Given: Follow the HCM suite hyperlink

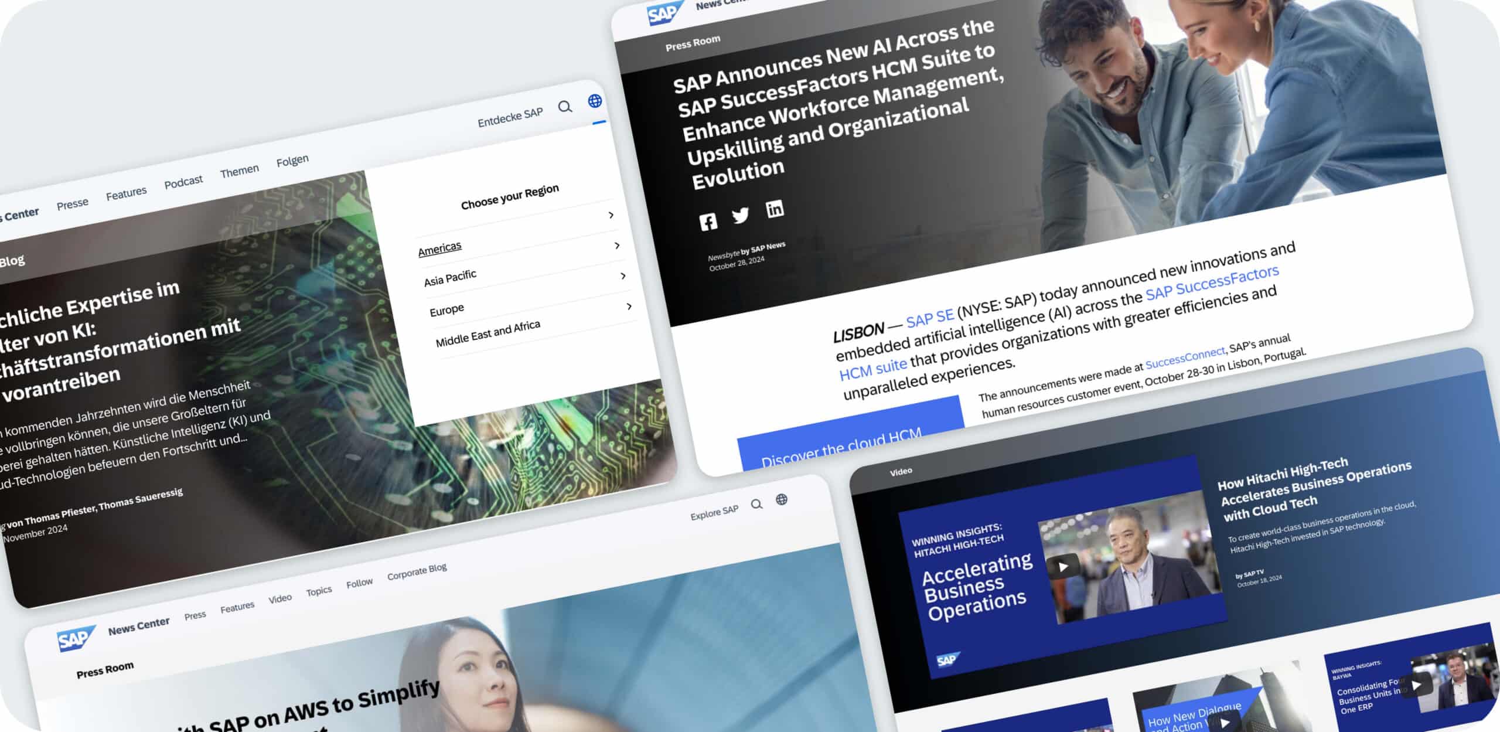Looking at the screenshot, I should tap(873, 369).
